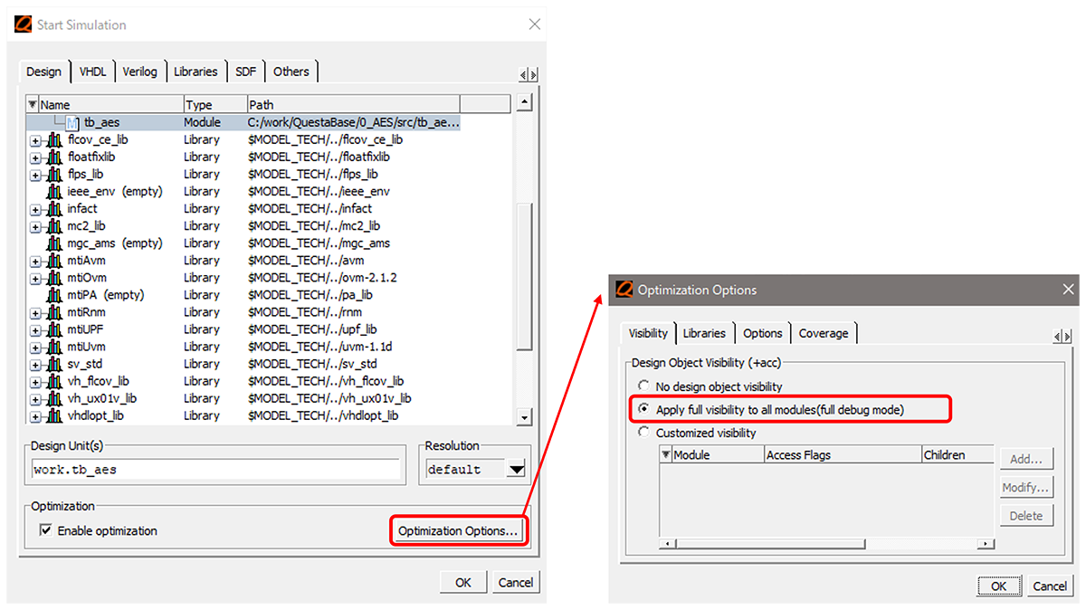Viewport: 1086px width, 610px height.
Task: Click the Modify... button
Action: pyautogui.click(x=1026, y=488)
